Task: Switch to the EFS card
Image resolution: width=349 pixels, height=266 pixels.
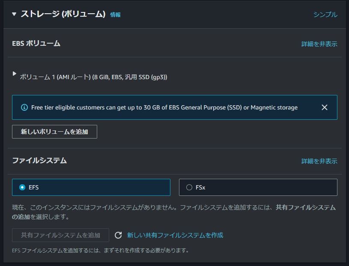Action: pyautogui.click(x=91, y=187)
